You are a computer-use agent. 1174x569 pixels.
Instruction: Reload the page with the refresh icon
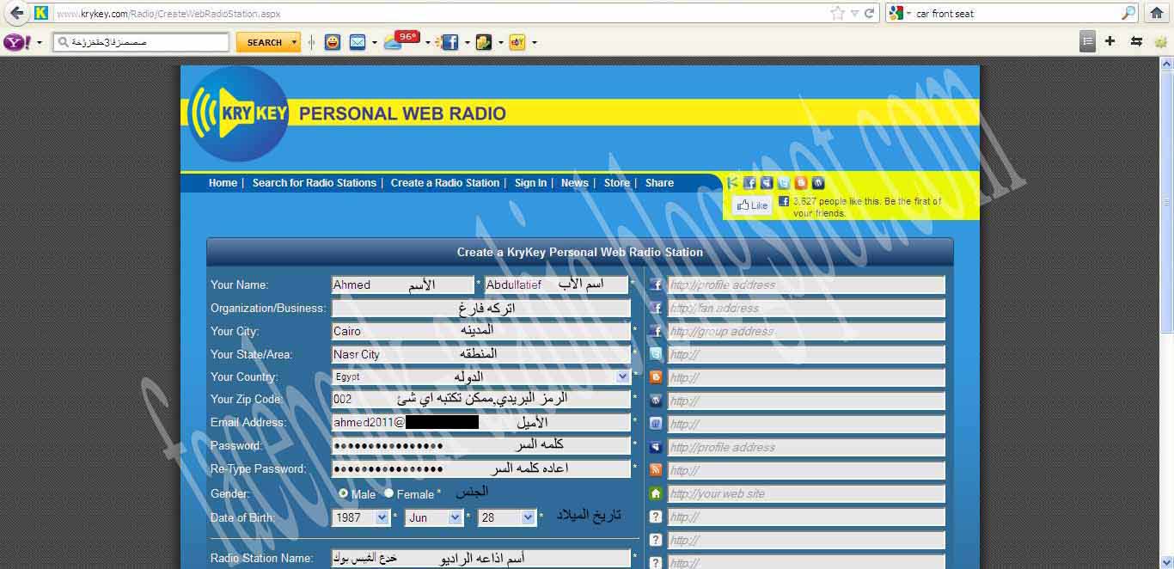coord(869,13)
